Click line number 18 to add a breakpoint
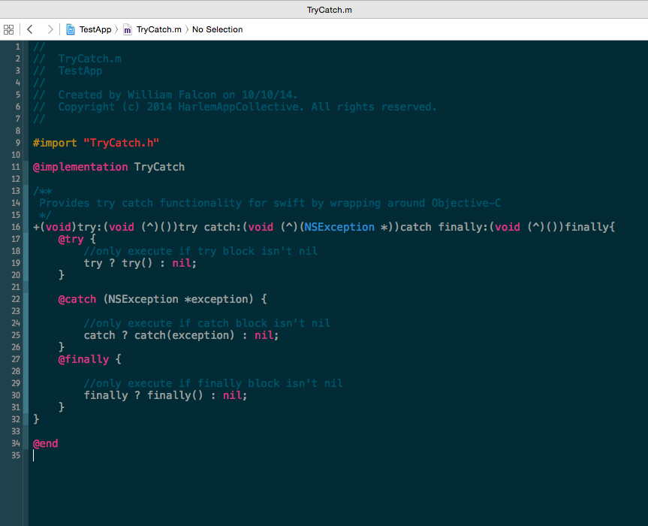 pyautogui.click(x=15, y=251)
